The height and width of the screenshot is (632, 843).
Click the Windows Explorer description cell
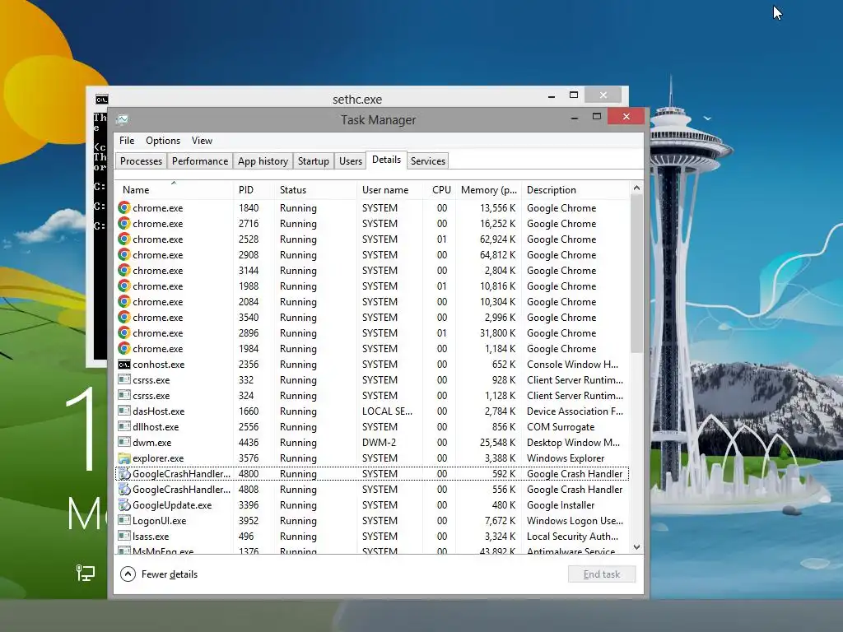pyautogui.click(x=566, y=458)
